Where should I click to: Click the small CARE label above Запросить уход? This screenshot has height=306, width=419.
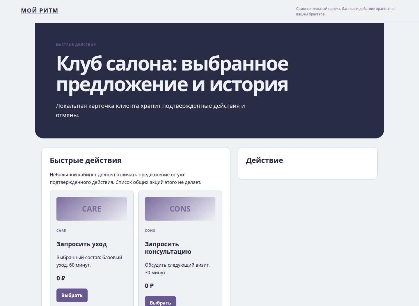(61, 231)
